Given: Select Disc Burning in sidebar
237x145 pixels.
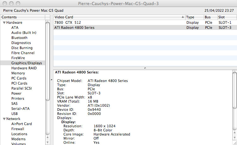Looking at the screenshot, I should 22,48.
